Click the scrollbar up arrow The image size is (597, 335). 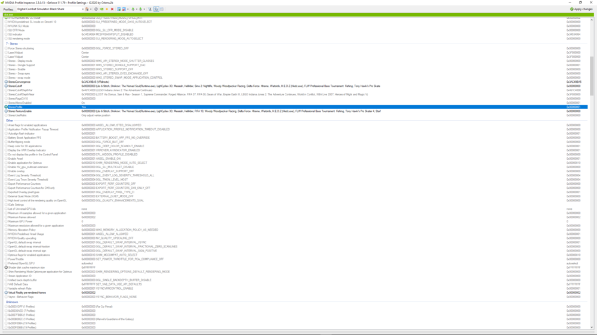(591, 20)
